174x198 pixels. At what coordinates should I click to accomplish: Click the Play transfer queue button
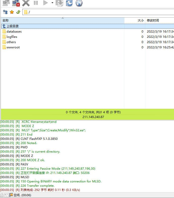(45, 3)
